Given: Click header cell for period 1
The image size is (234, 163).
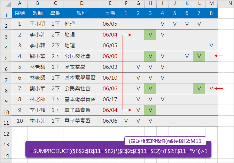Looking at the screenshot, I should [x=126, y=13].
